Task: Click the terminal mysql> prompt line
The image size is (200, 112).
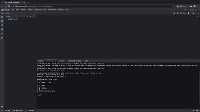Action: (39, 95)
